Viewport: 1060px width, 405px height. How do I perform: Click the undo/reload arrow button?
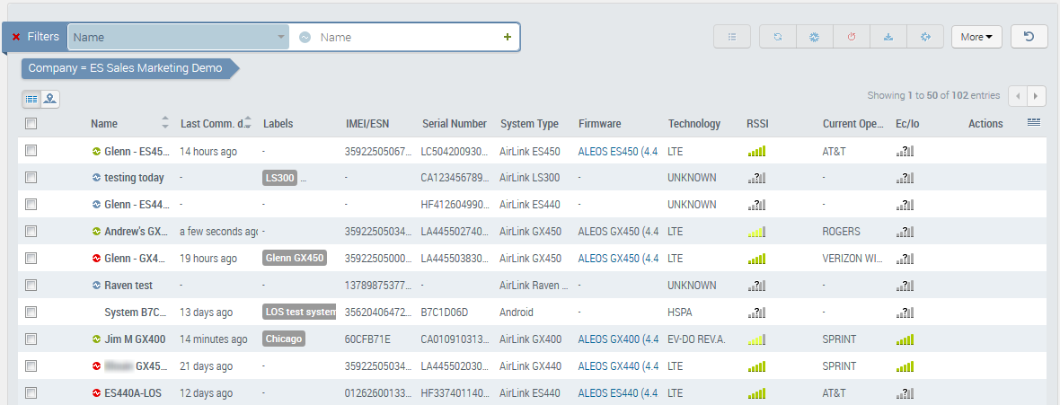(x=1029, y=37)
